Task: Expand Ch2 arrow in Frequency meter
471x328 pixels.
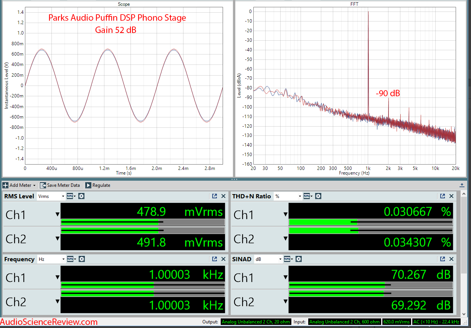Action: pos(58,302)
